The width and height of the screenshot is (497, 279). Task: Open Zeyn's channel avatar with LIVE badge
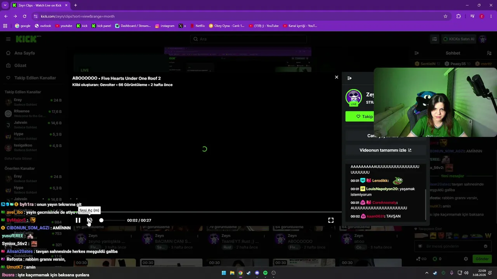354,98
